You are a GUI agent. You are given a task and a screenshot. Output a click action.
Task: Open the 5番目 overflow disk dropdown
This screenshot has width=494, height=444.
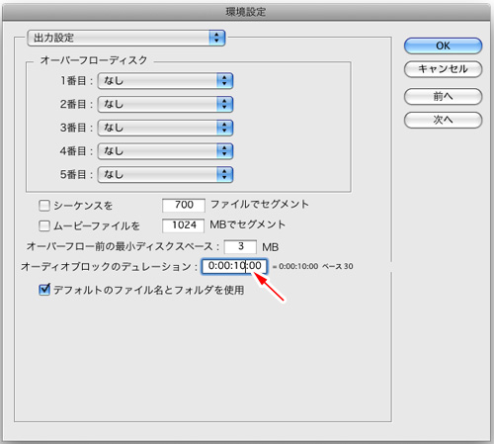tap(165, 174)
